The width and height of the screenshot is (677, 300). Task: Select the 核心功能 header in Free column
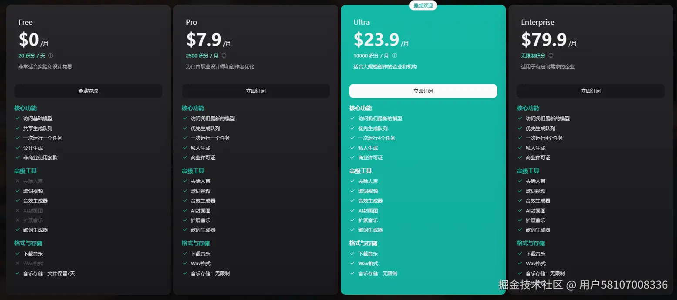pos(25,108)
